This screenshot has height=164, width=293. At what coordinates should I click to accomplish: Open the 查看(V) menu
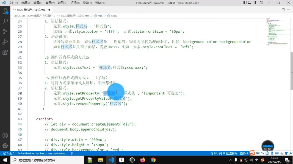point(50,3)
